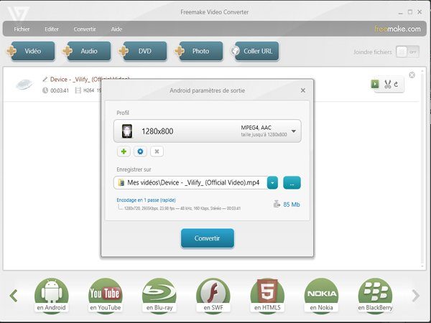Close the Android paramètres de sortie dialog

click(x=303, y=90)
